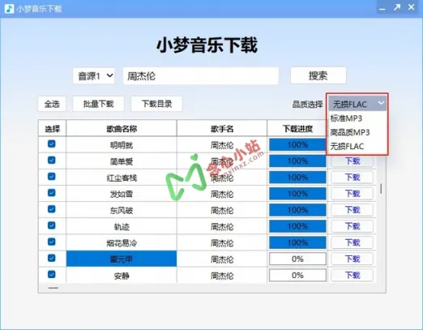
Task: Open the 音源1 source dropdown
Action: [94, 76]
